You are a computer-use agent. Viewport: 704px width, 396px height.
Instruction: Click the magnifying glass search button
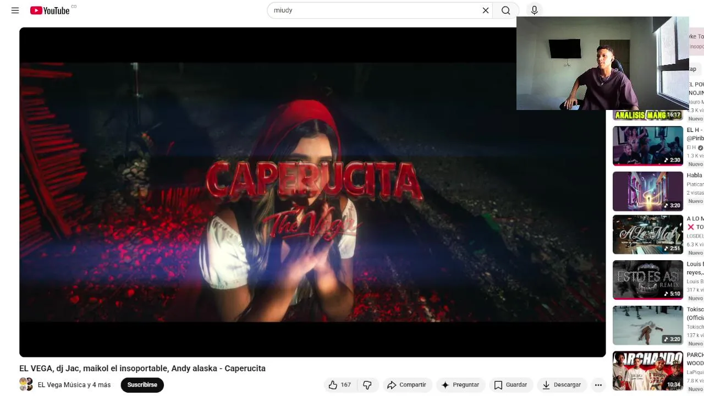coord(506,10)
